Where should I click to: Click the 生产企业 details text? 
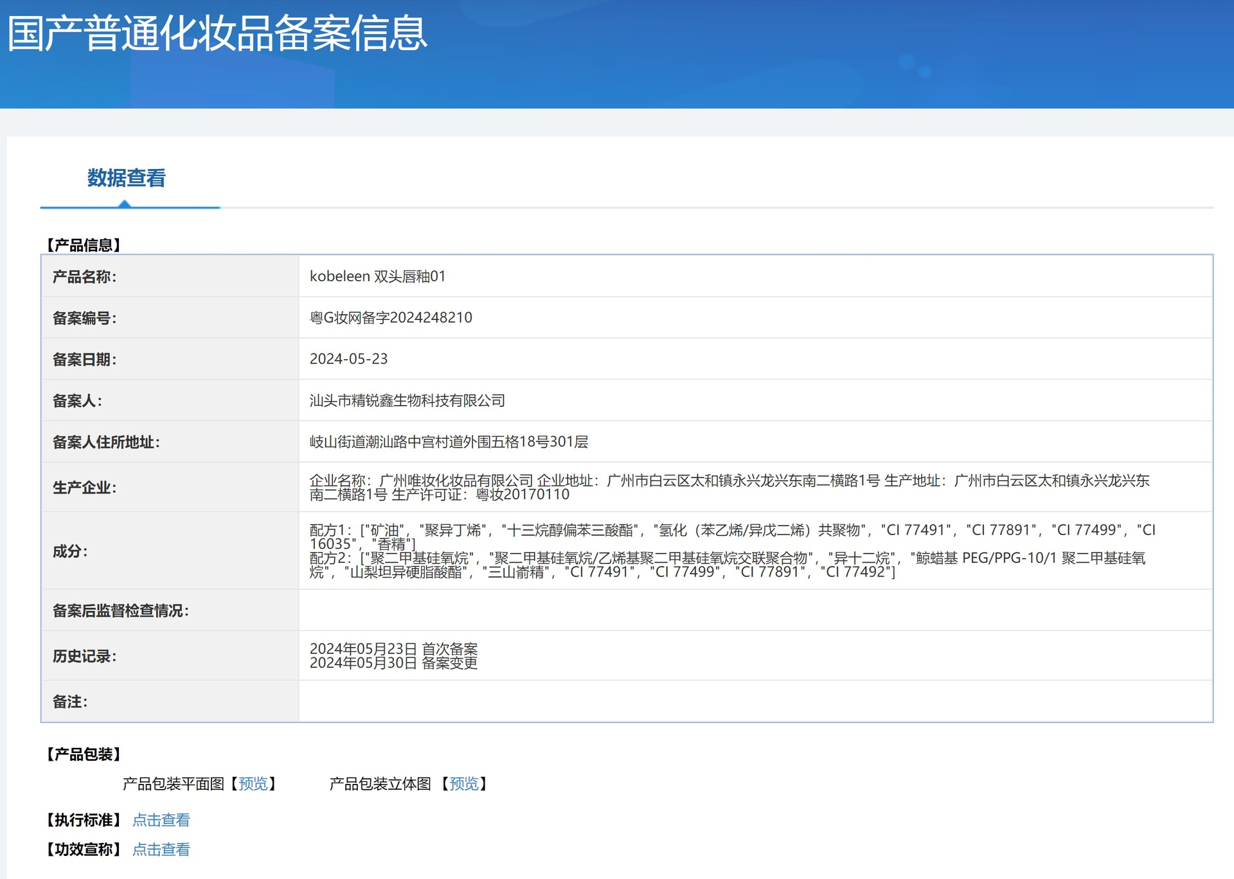tap(729, 487)
